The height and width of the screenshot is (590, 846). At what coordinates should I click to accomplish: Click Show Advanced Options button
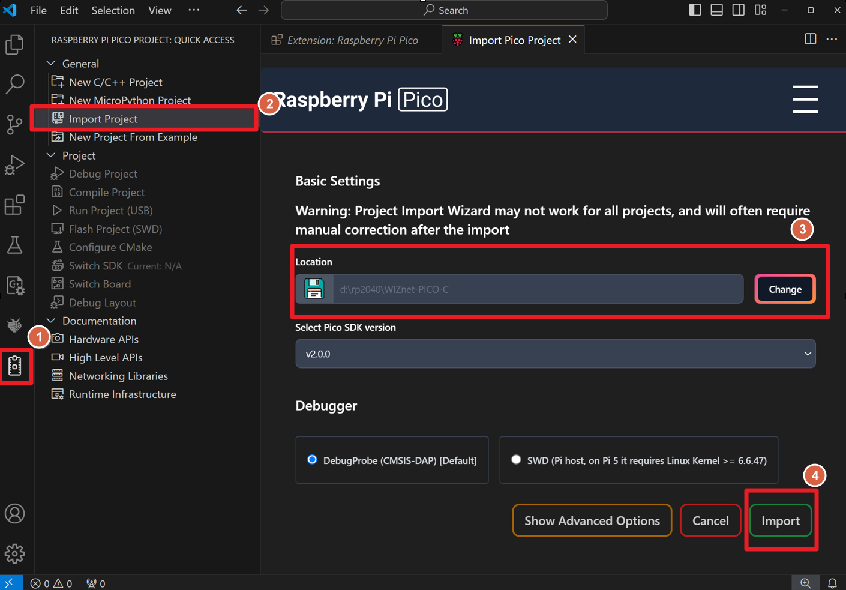(x=592, y=520)
